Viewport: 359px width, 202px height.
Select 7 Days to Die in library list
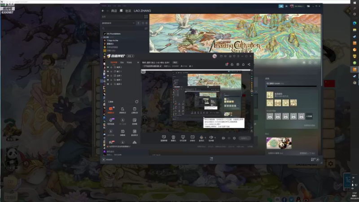112,40
